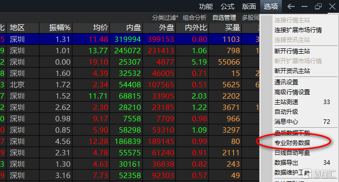
Task: Open 消息中心 menu item
Action: click(x=286, y=122)
